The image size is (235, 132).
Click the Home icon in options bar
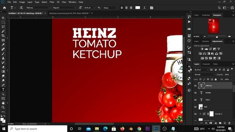[4, 8]
